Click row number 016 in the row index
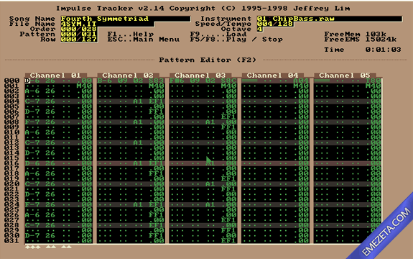 [x=12, y=163]
